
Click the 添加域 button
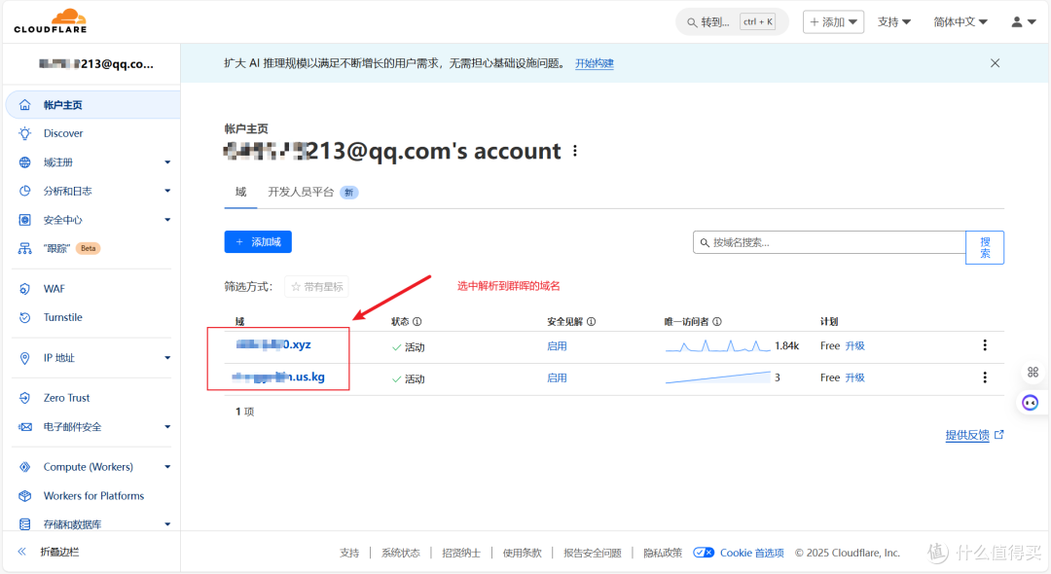point(258,242)
